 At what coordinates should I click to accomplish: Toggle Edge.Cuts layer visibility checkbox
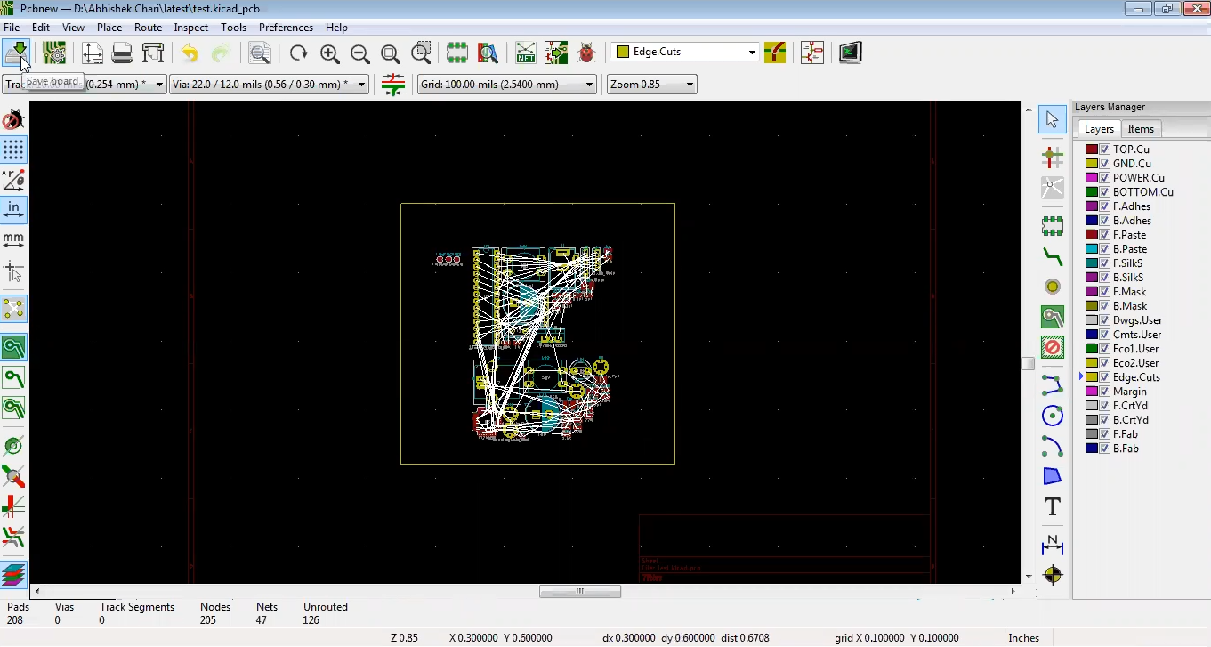(1105, 377)
